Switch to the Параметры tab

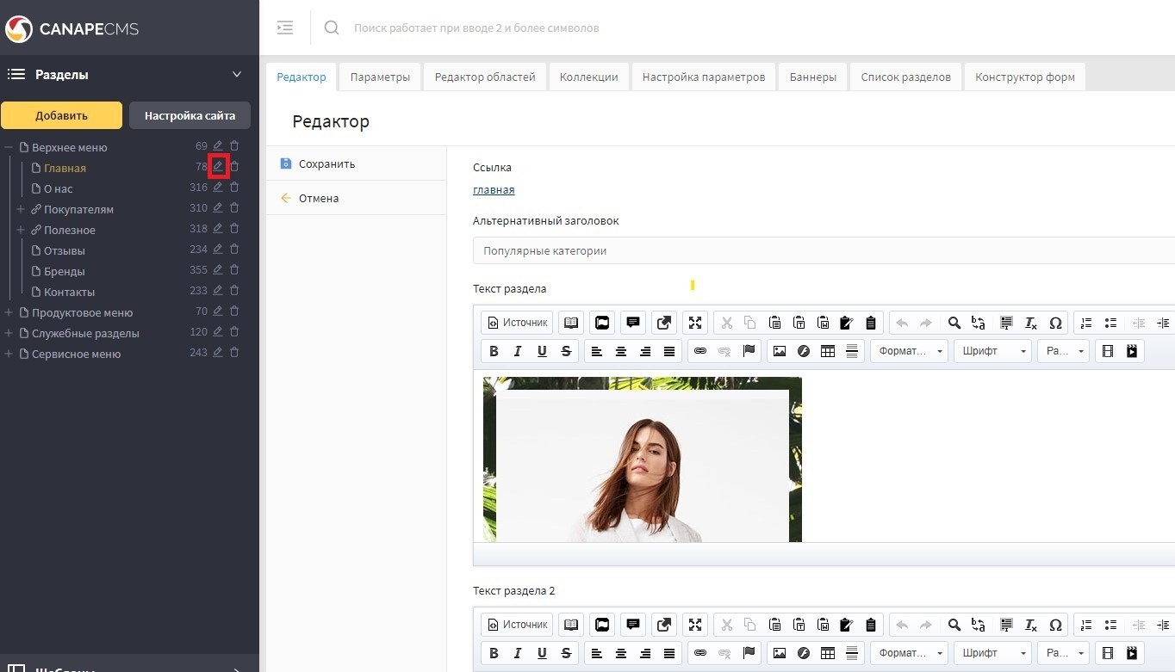coord(380,77)
